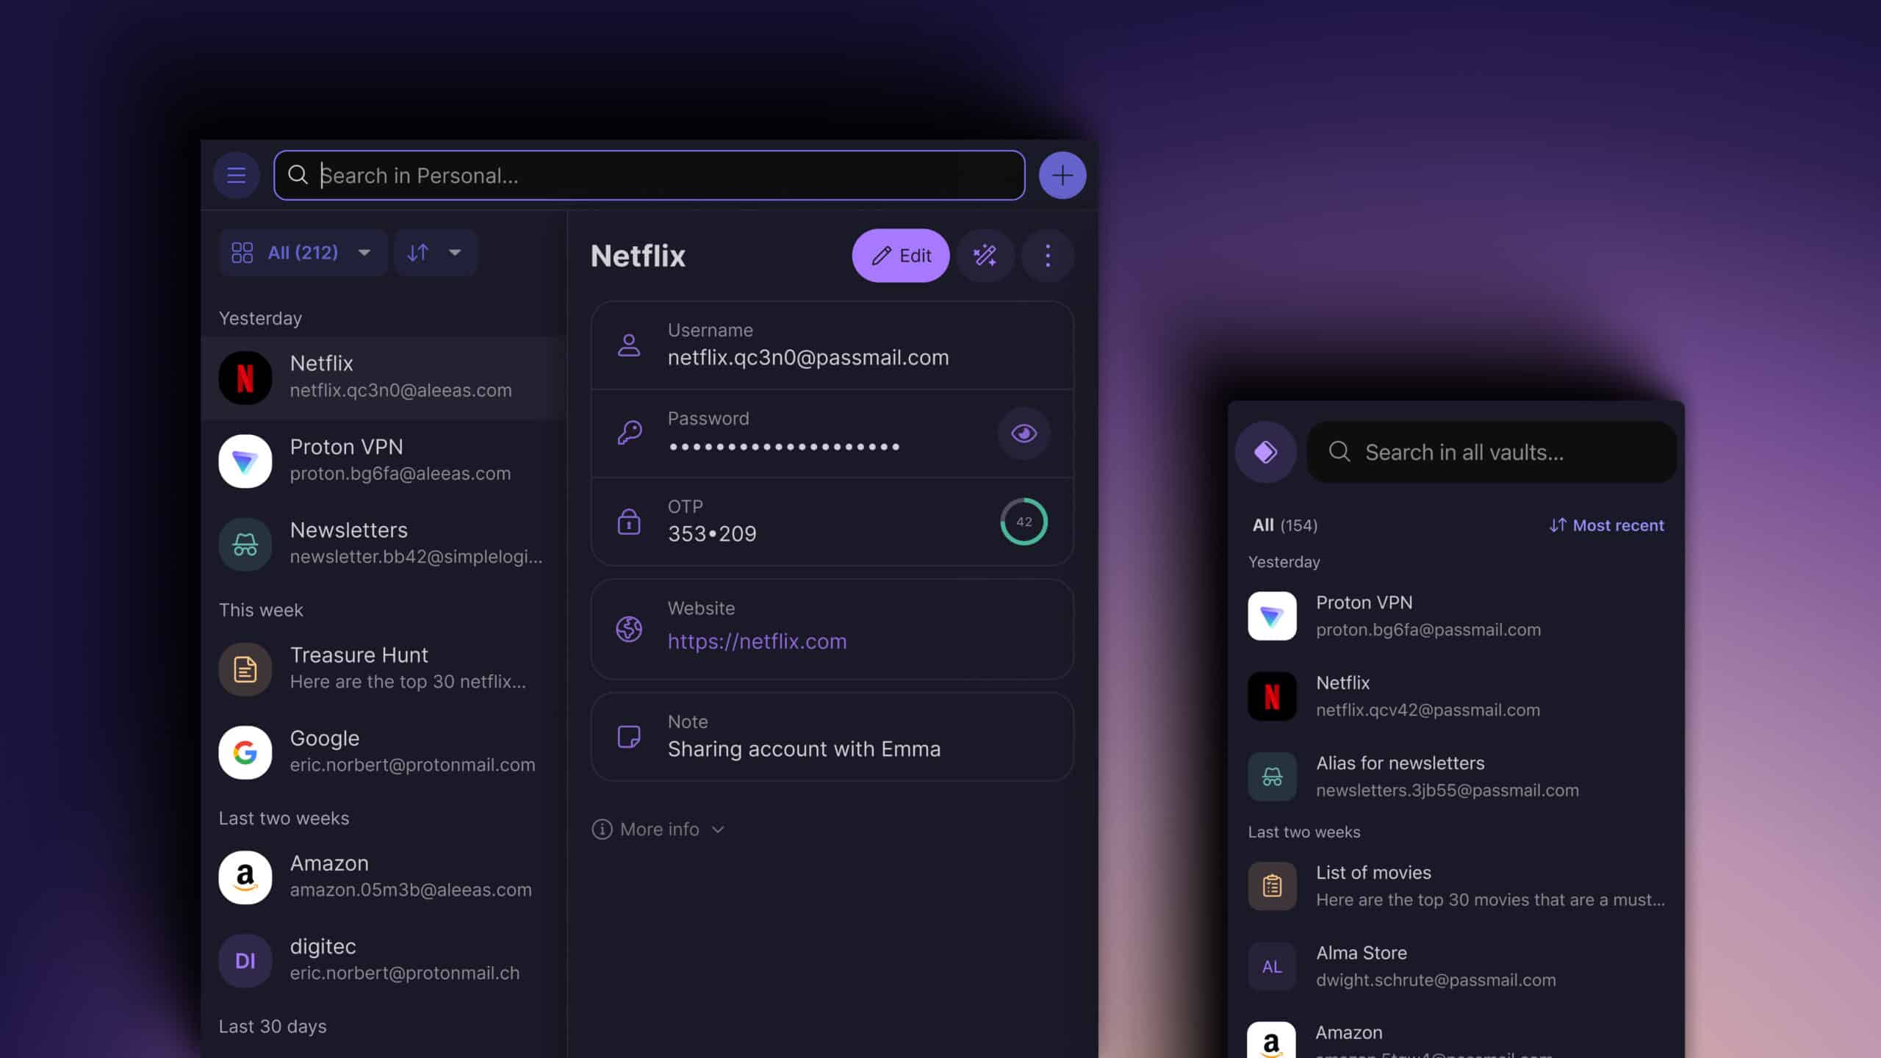Click the add new item plus button
The image size is (1881, 1058).
(1062, 174)
